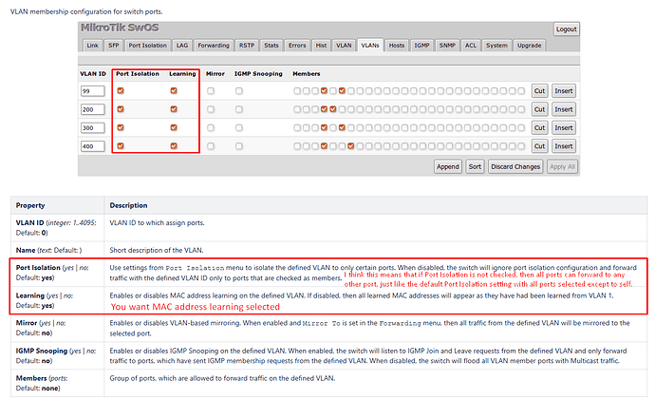Open the Hosts tab
This screenshot has height=400, width=655.
(x=397, y=46)
